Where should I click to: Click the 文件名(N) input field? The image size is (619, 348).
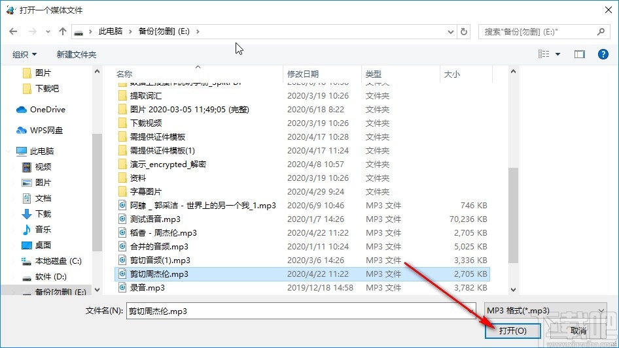pyautogui.click(x=301, y=311)
